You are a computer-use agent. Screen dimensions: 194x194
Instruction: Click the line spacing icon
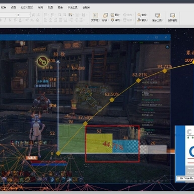coord(80,20)
